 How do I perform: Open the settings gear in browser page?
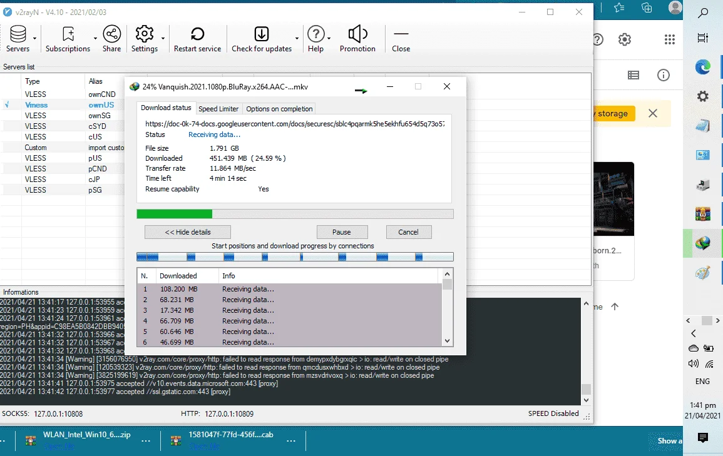[624, 39]
